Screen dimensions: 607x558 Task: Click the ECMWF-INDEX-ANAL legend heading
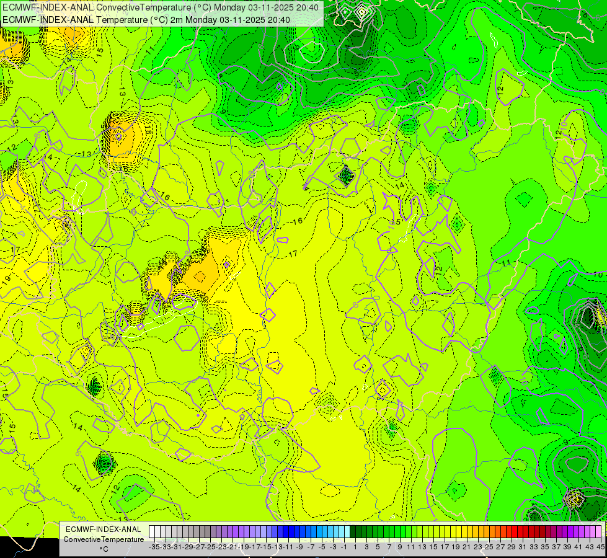pyautogui.click(x=104, y=529)
